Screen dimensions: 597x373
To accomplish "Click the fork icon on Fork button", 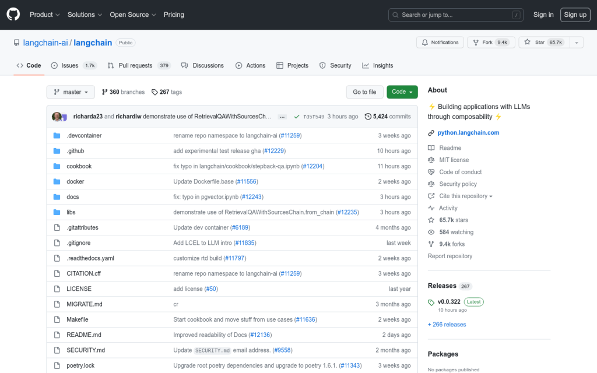I will [x=476, y=42].
